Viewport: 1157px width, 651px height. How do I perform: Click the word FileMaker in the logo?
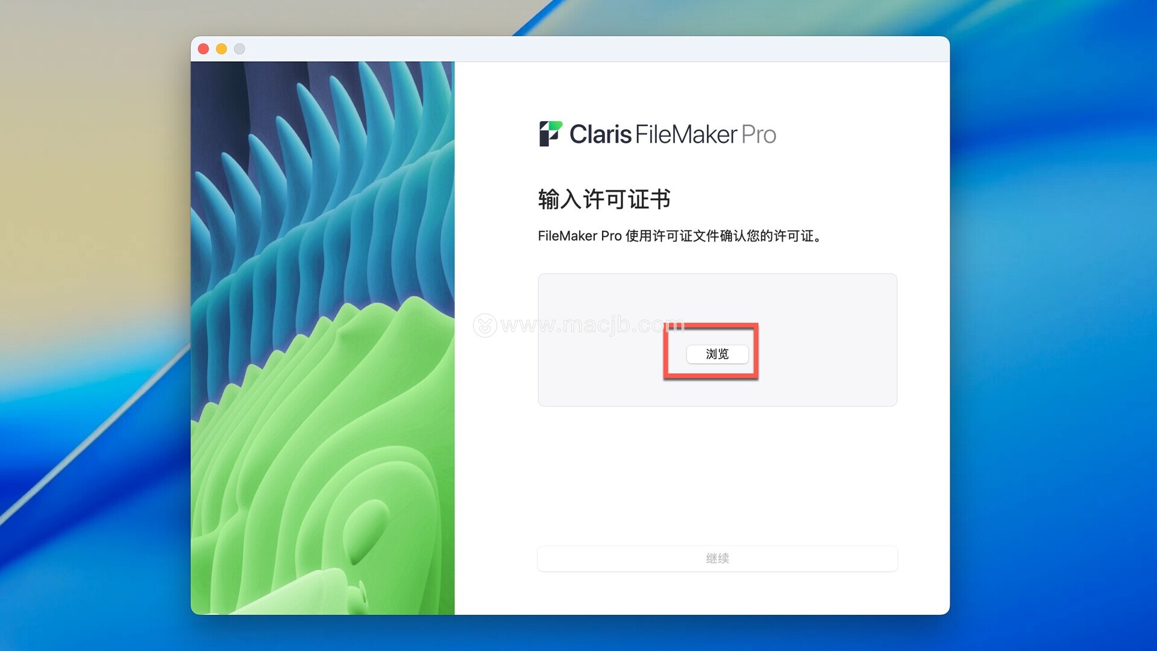pyautogui.click(x=686, y=134)
